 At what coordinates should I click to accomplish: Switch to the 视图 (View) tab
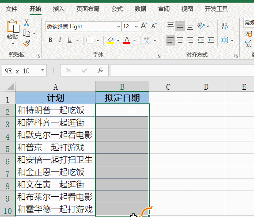coord(187,9)
